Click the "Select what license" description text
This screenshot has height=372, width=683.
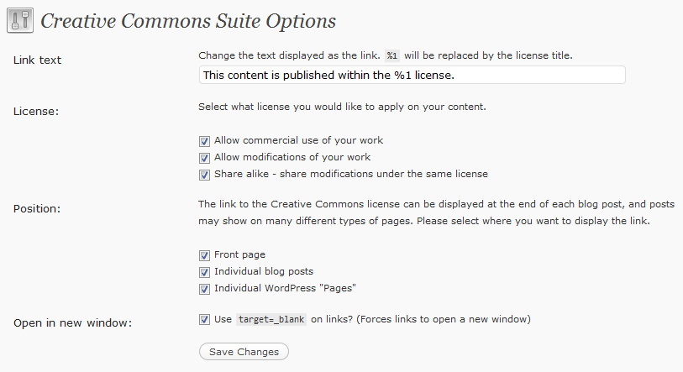(342, 107)
